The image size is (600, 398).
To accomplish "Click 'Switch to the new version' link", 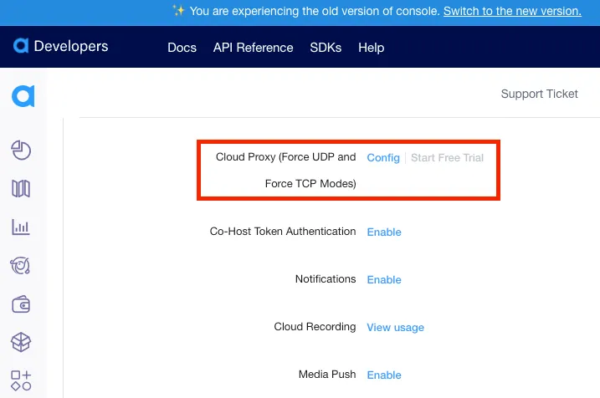I will tap(512, 11).
